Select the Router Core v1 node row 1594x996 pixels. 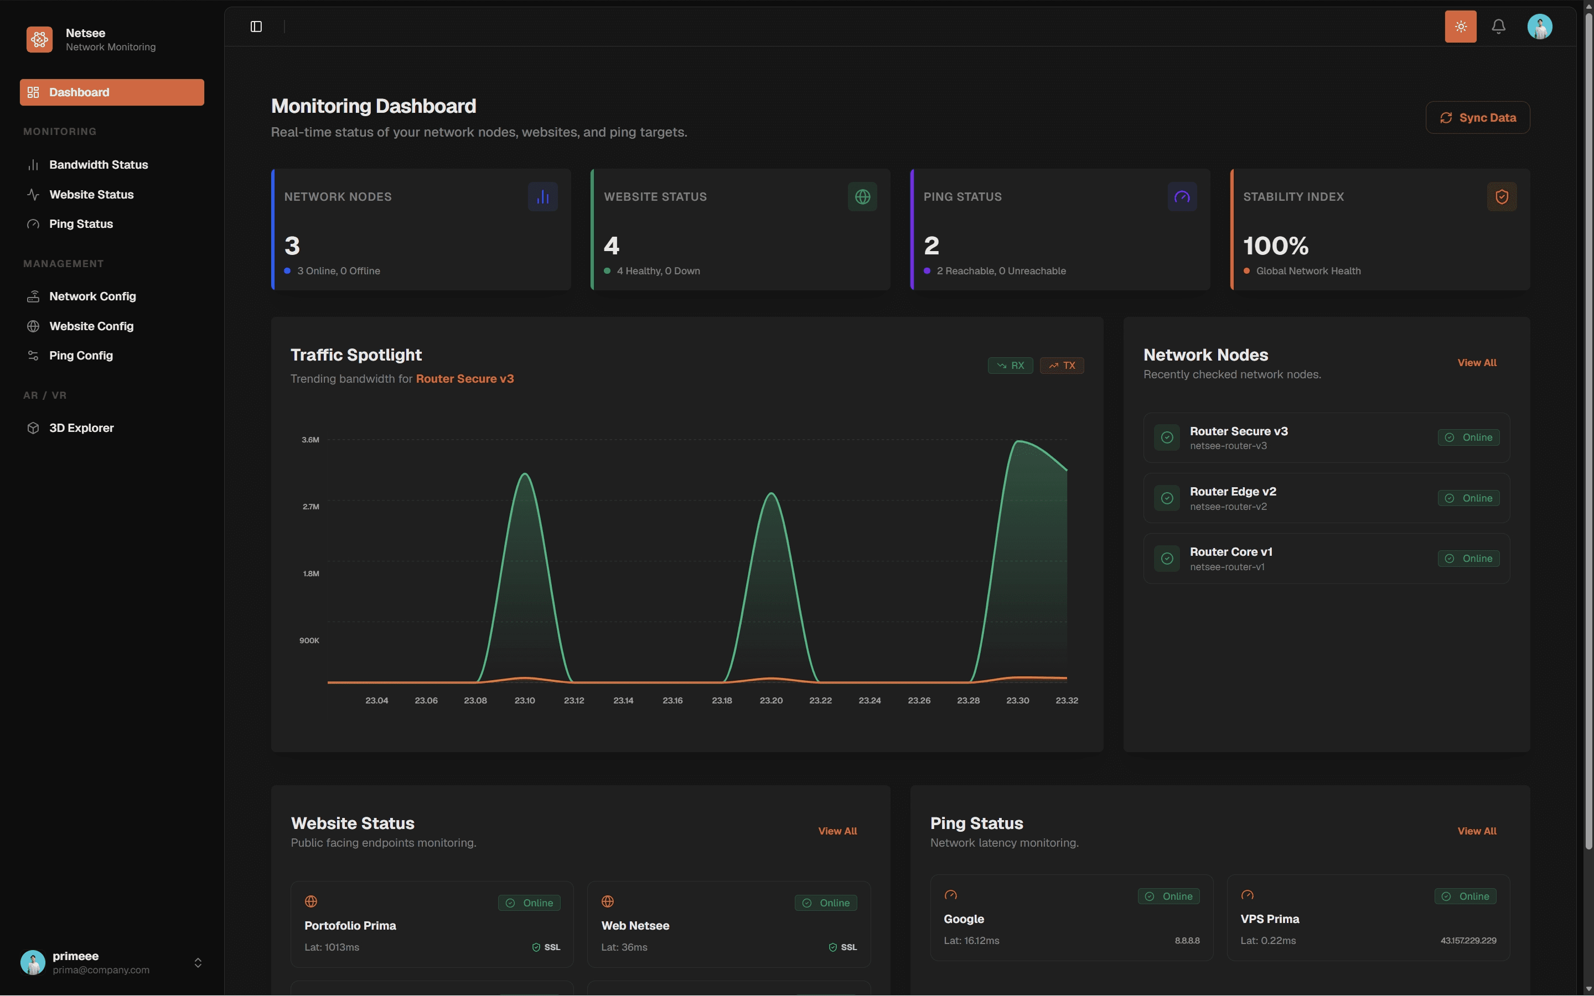[1326, 559]
